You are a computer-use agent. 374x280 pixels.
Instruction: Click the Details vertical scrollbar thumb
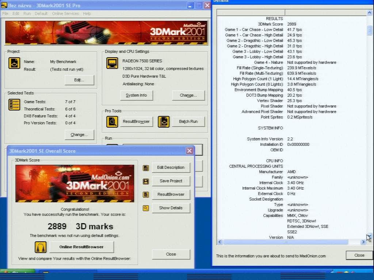point(369,30)
